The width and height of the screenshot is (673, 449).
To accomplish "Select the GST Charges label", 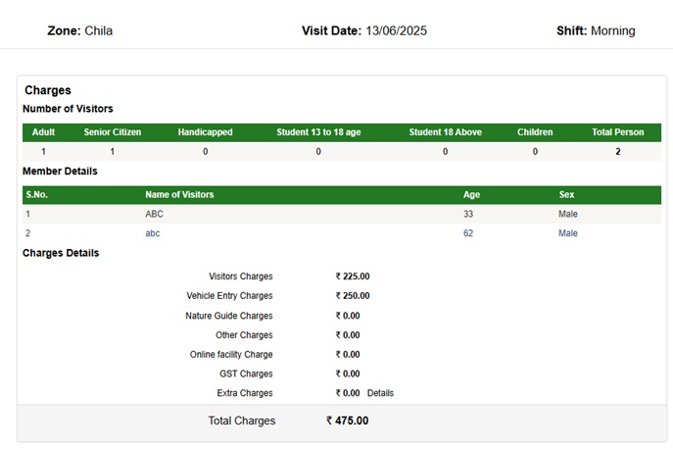I will point(246,374).
